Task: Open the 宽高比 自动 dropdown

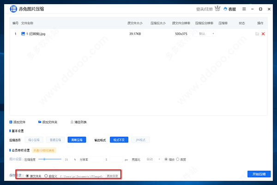Action: pyautogui.click(x=152, y=159)
